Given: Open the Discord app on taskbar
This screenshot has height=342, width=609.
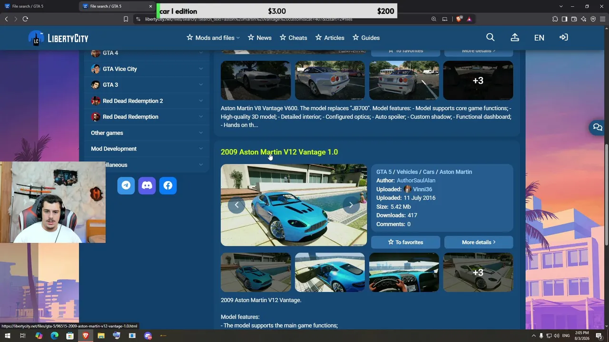Looking at the screenshot, I should point(148,336).
